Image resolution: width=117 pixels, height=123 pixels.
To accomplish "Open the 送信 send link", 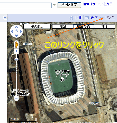I will 94,18.
